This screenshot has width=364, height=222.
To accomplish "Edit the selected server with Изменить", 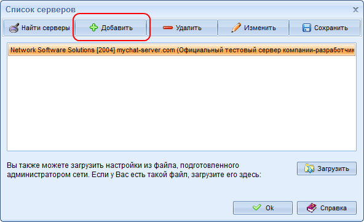I will (253, 28).
